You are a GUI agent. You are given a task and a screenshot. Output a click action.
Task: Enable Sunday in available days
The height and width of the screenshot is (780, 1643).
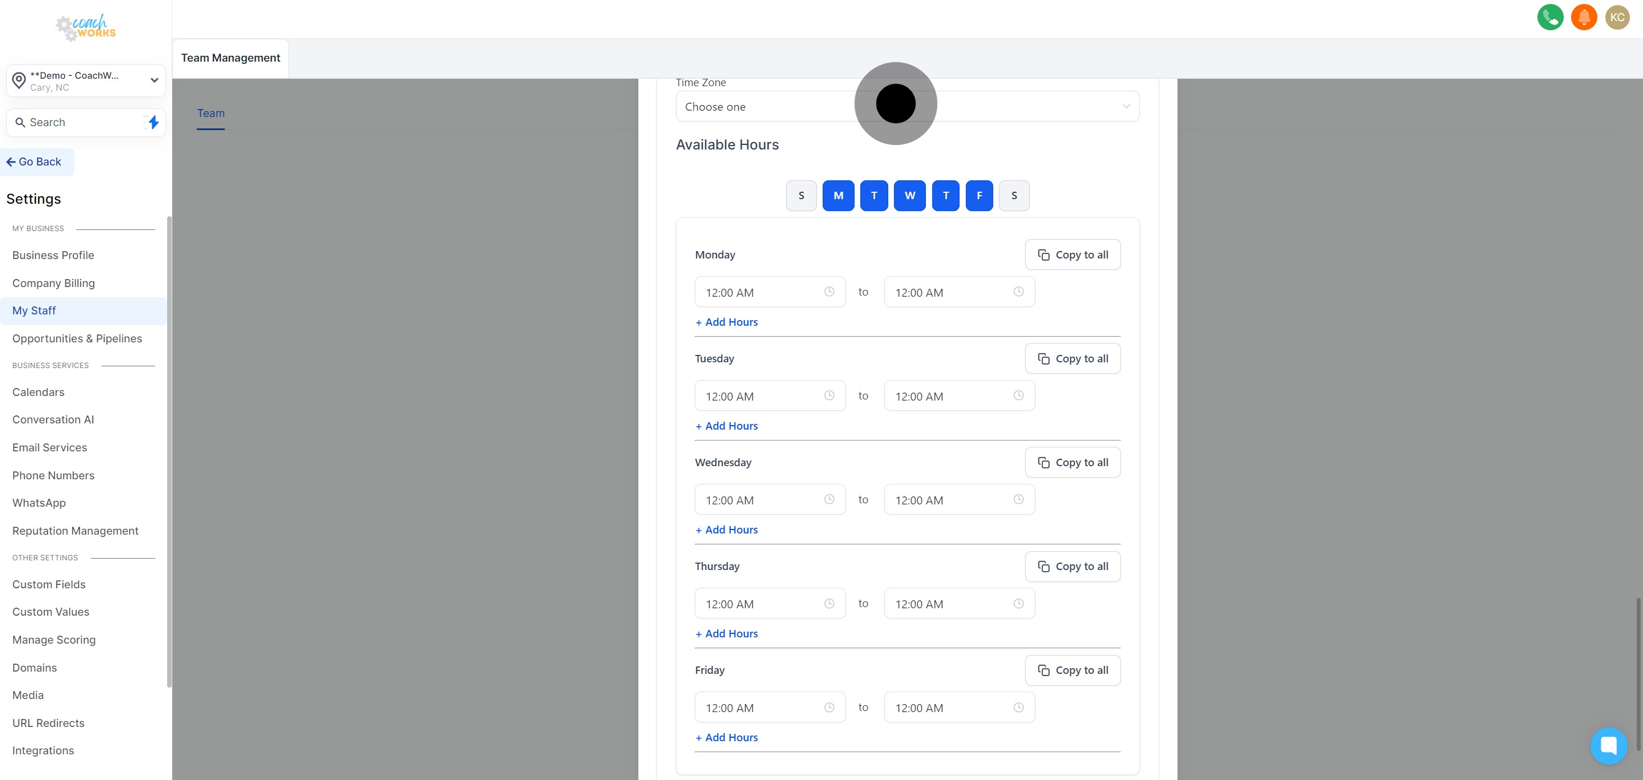(801, 196)
